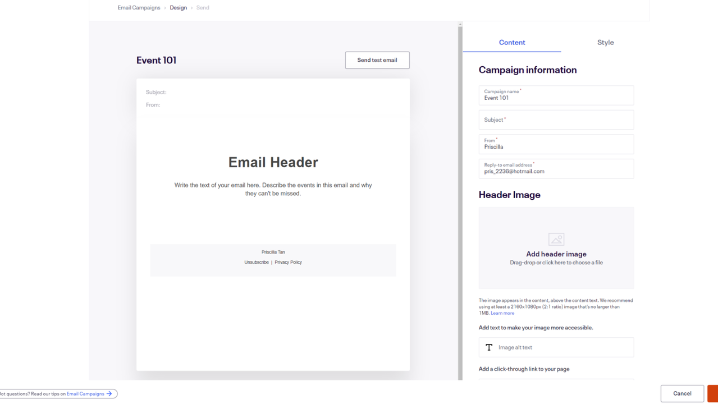
Task: Open Email Campaigns in the breadcrumb
Action: pyautogui.click(x=139, y=8)
